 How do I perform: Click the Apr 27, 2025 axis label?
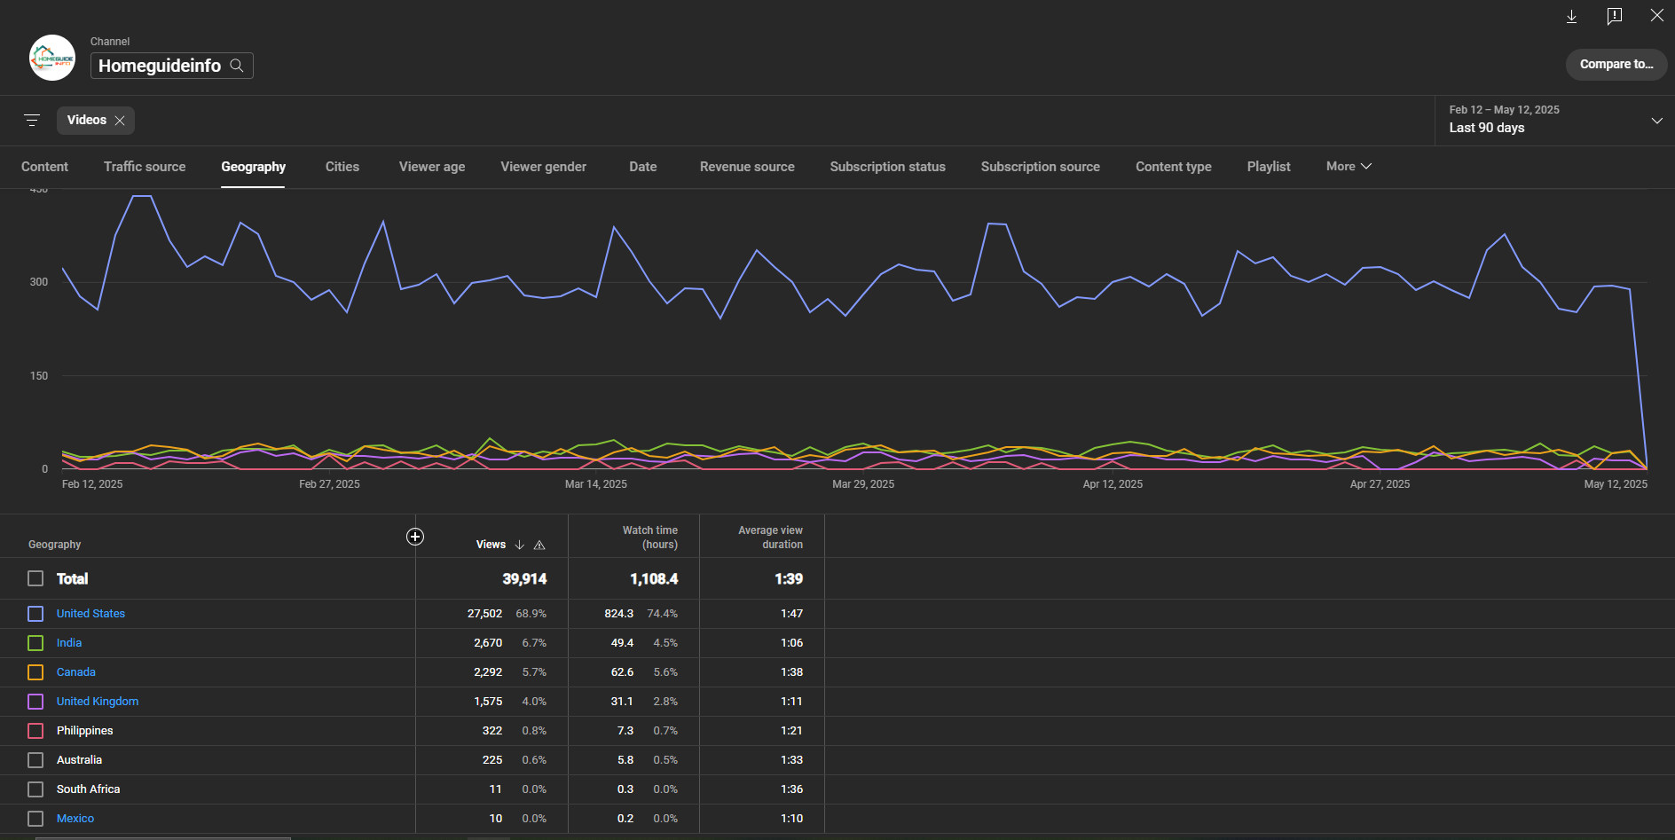click(1380, 484)
